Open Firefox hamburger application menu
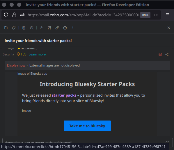This screenshot has height=150, width=174. point(167,15)
